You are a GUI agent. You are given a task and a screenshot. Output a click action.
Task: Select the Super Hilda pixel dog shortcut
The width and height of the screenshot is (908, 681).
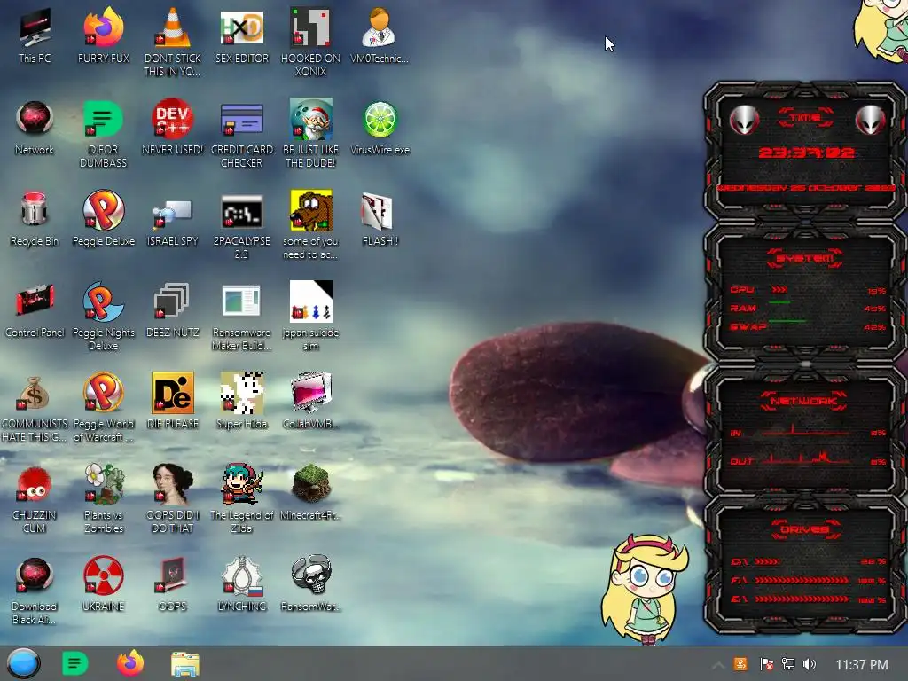click(242, 401)
